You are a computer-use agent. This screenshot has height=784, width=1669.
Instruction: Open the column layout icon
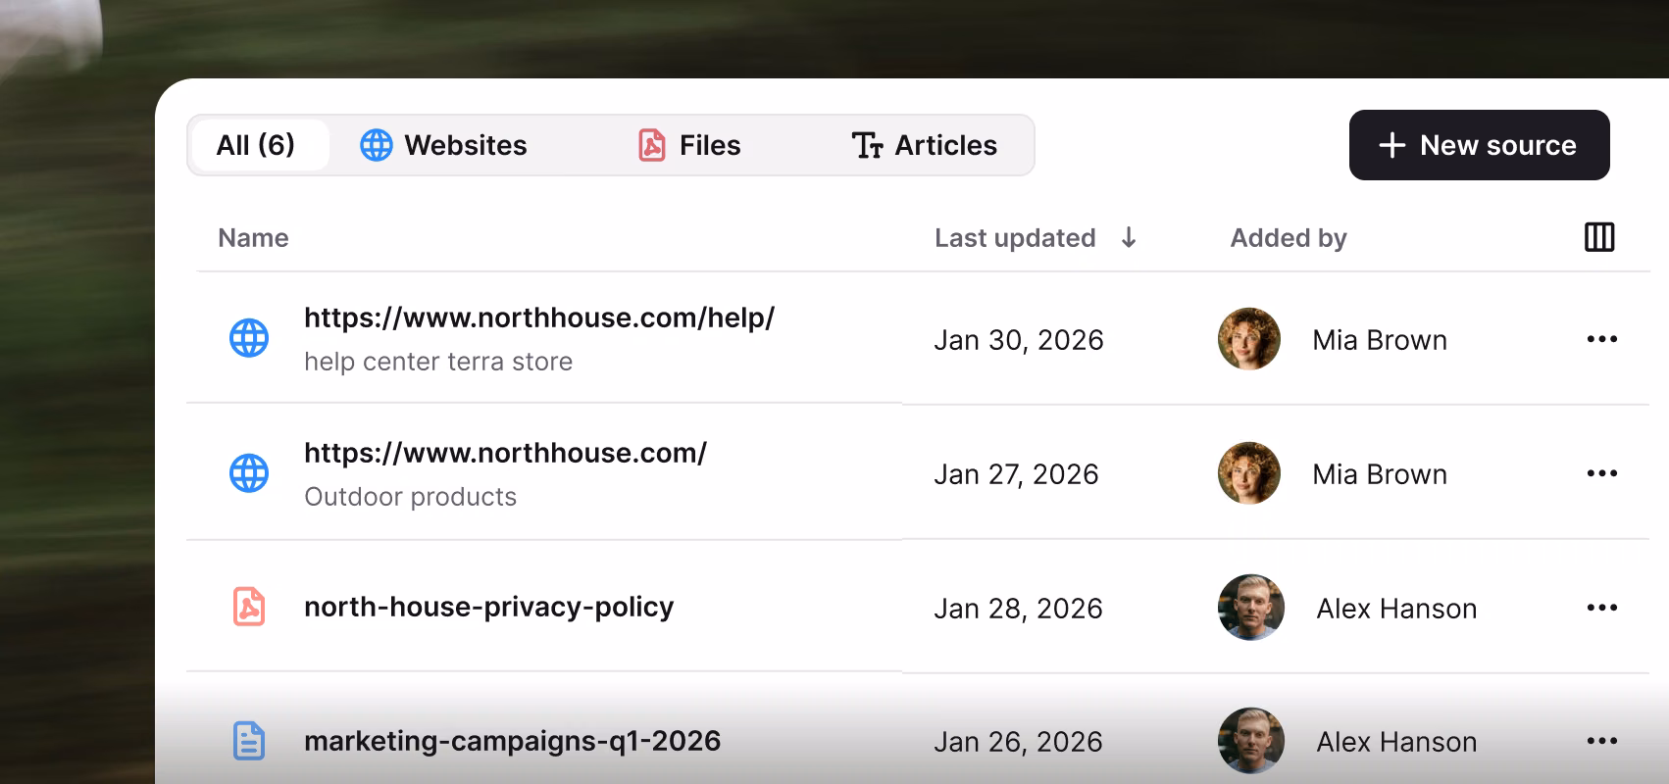[x=1599, y=237]
